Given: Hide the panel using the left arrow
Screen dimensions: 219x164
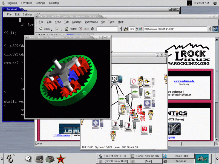Looking at the screenshot, I should point(2,159).
